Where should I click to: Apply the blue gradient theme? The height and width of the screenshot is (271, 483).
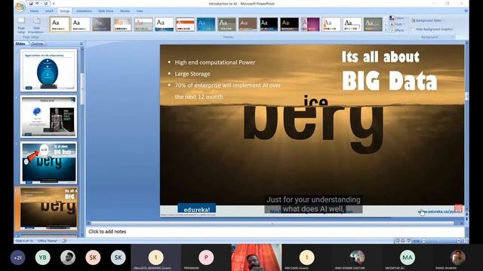pos(206,24)
